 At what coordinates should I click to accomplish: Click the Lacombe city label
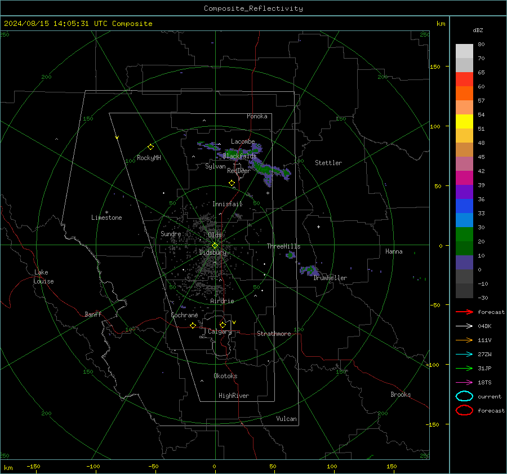click(243, 141)
